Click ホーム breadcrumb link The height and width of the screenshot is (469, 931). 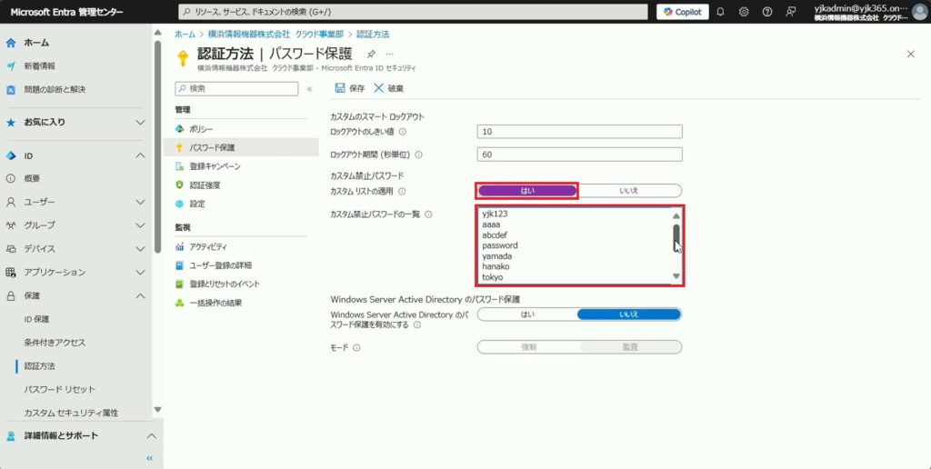(x=185, y=35)
